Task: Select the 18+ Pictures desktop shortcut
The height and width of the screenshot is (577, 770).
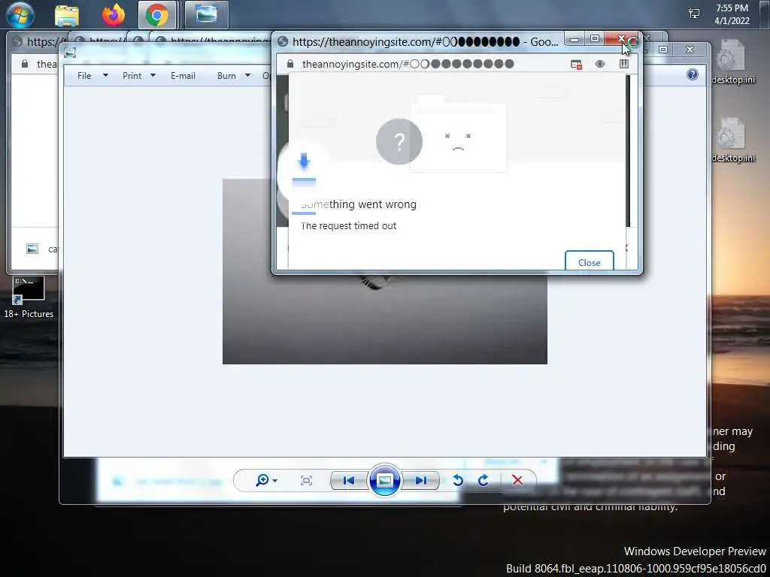Action: pyautogui.click(x=29, y=298)
